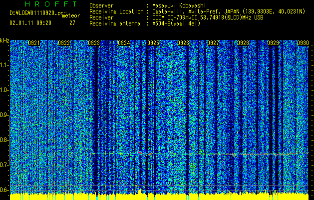Click the 'meteor' label
314x200 pixels.
coord(71,15)
